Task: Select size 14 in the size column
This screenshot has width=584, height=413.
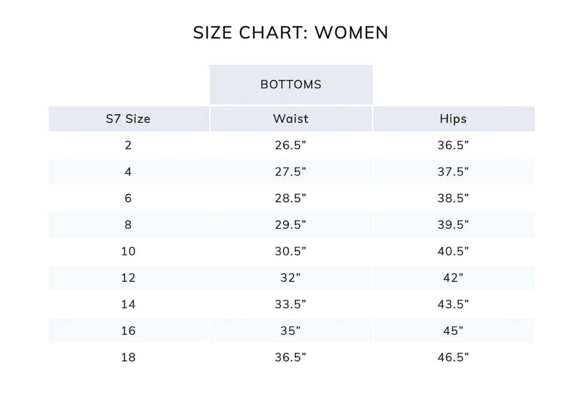Action: tap(128, 304)
